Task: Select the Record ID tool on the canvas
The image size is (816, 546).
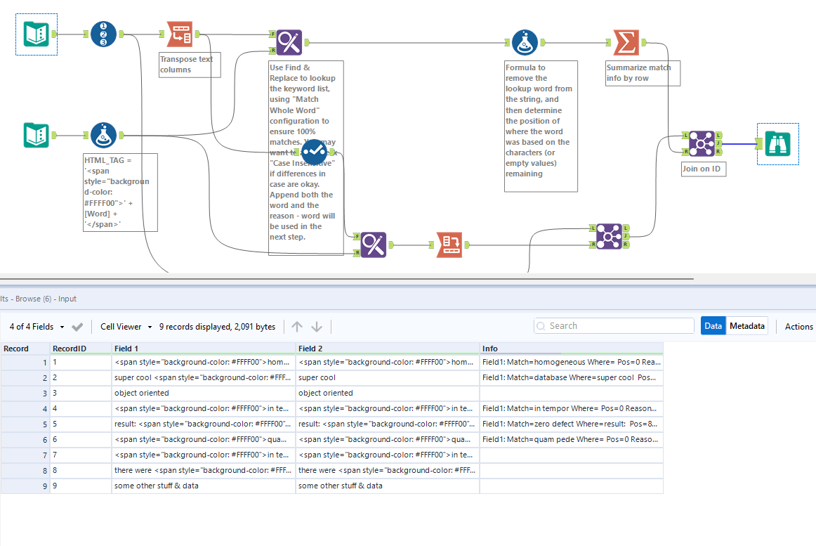Action: [x=103, y=34]
